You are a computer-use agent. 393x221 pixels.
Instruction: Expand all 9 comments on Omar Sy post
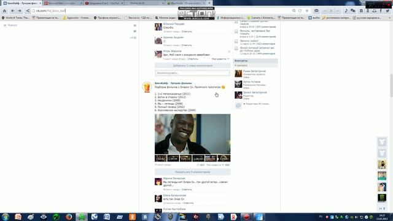tap(192, 172)
